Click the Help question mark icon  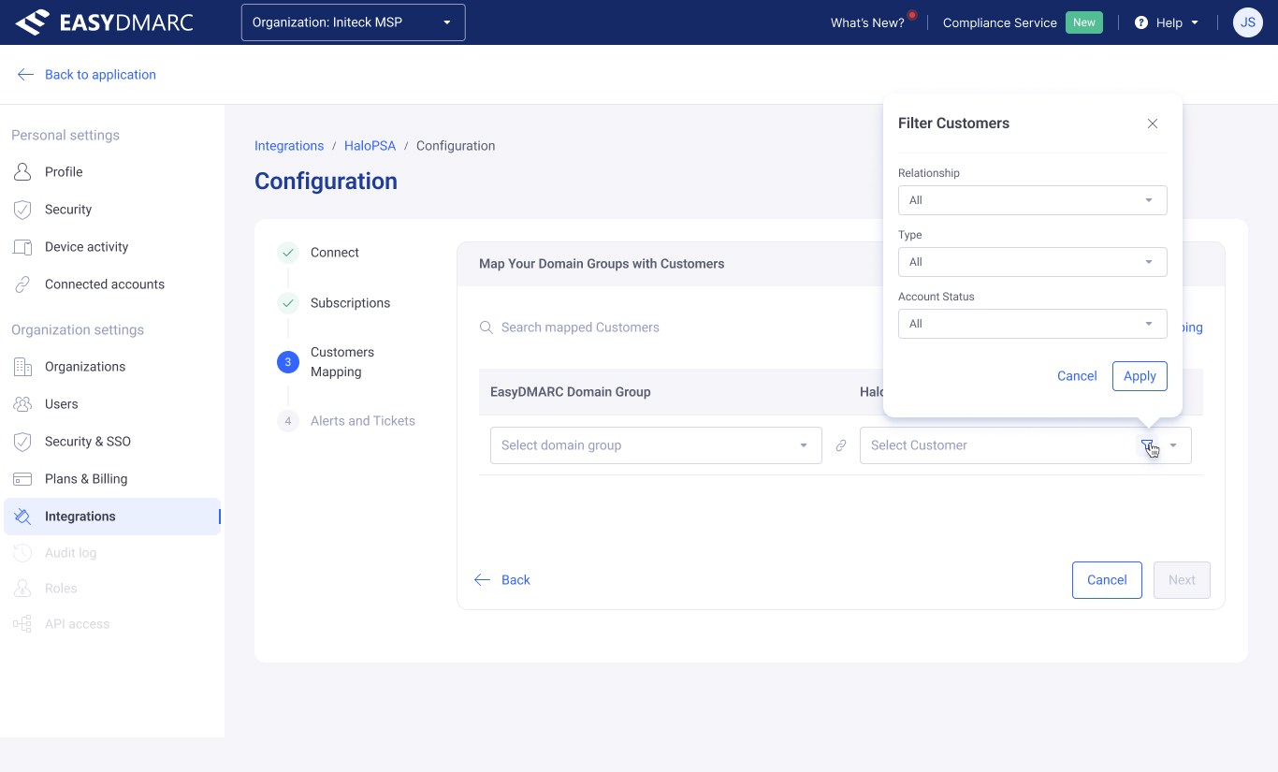tap(1141, 22)
